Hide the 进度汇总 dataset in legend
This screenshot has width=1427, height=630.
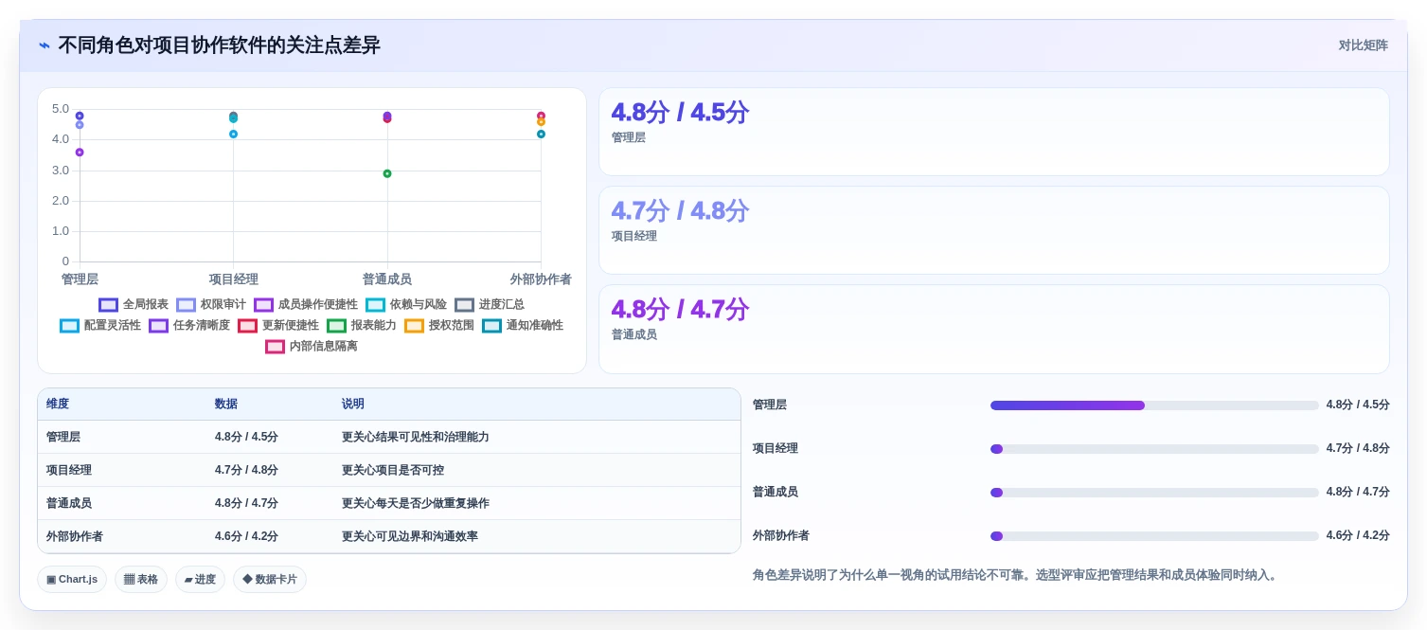click(x=490, y=305)
